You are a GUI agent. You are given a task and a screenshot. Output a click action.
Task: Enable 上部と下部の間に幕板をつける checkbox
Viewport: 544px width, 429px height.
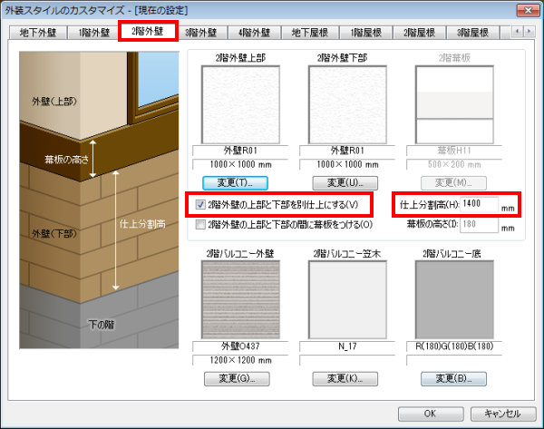202,223
